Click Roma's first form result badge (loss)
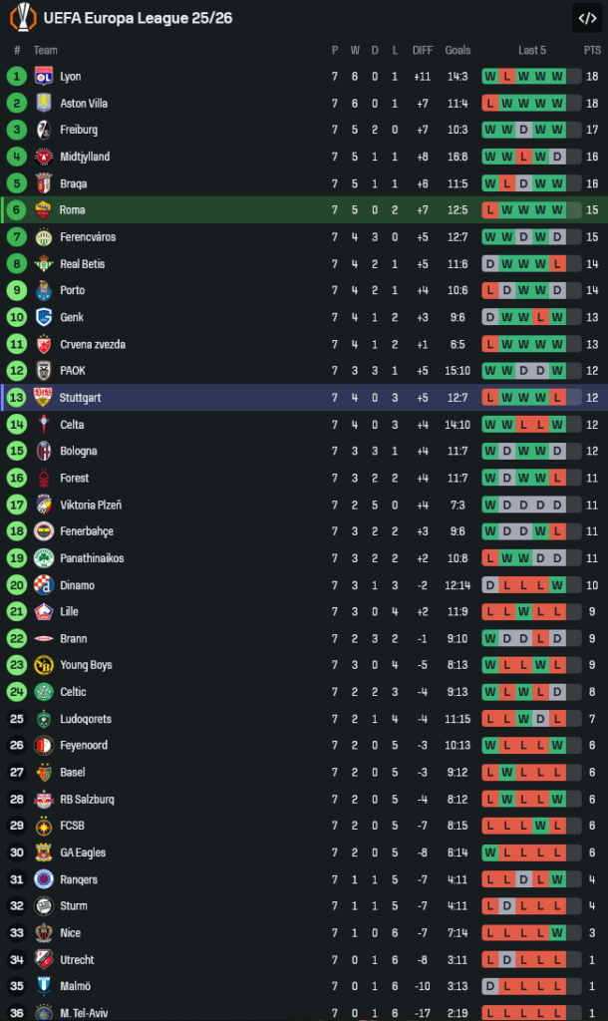This screenshot has height=1021, width=608. tap(489, 210)
